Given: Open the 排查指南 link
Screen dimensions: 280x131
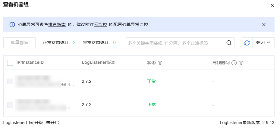Looking at the screenshot, I should (x=57, y=25).
